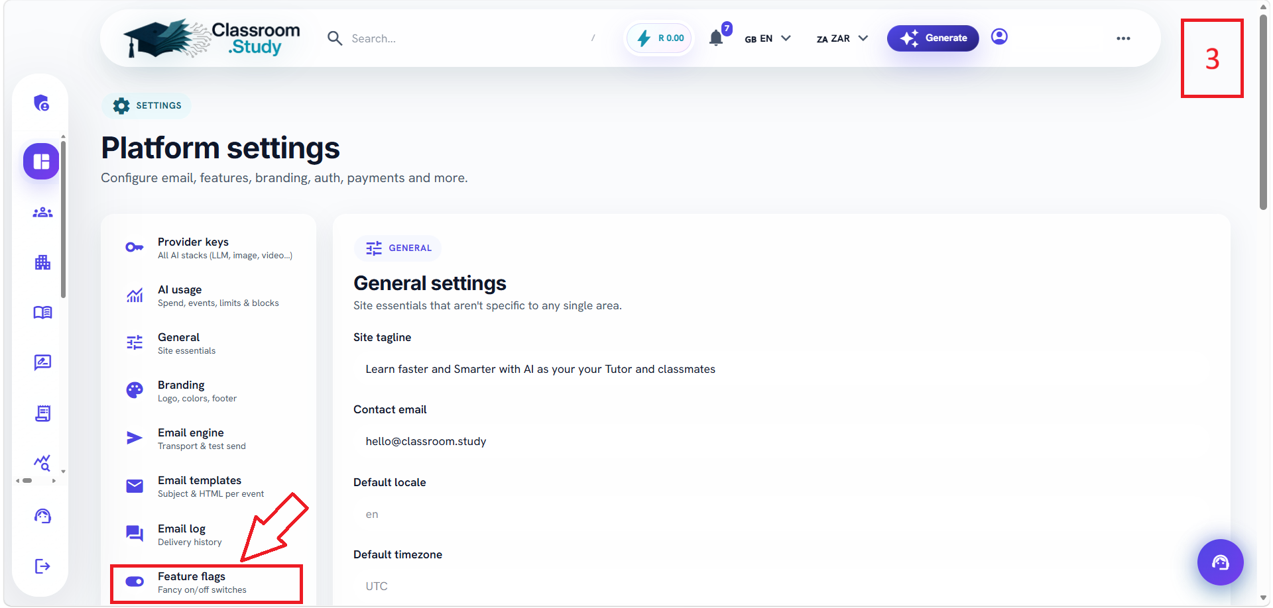Click the Platform settings heading

click(x=220, y=148)
